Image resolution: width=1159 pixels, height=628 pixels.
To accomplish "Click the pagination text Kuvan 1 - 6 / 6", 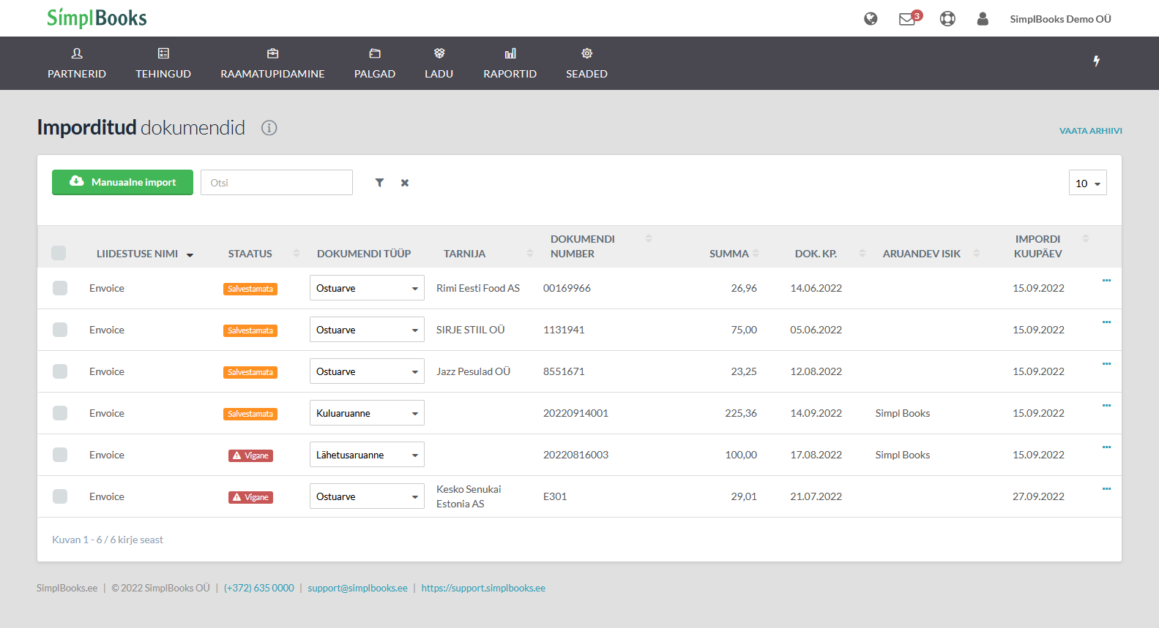I will pyautogui.click(x=108, y=540).
